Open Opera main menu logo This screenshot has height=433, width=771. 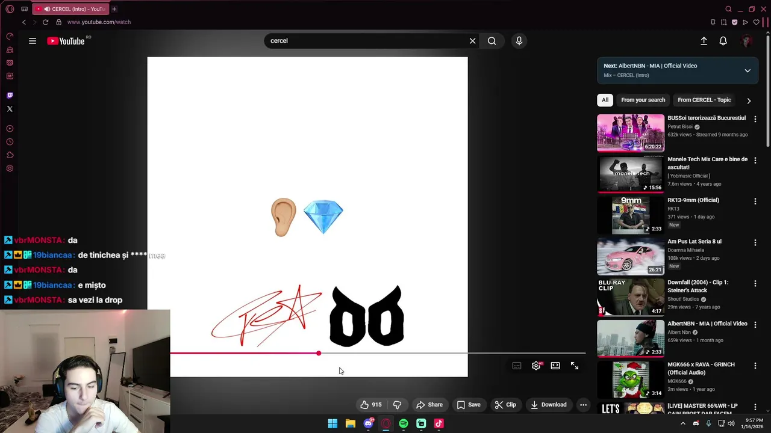point(10,9)
